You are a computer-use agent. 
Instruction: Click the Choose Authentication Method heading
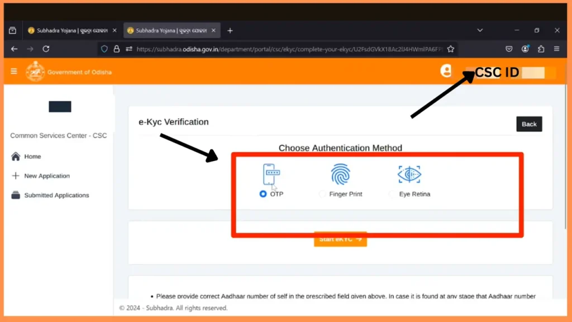coord(340,148)
